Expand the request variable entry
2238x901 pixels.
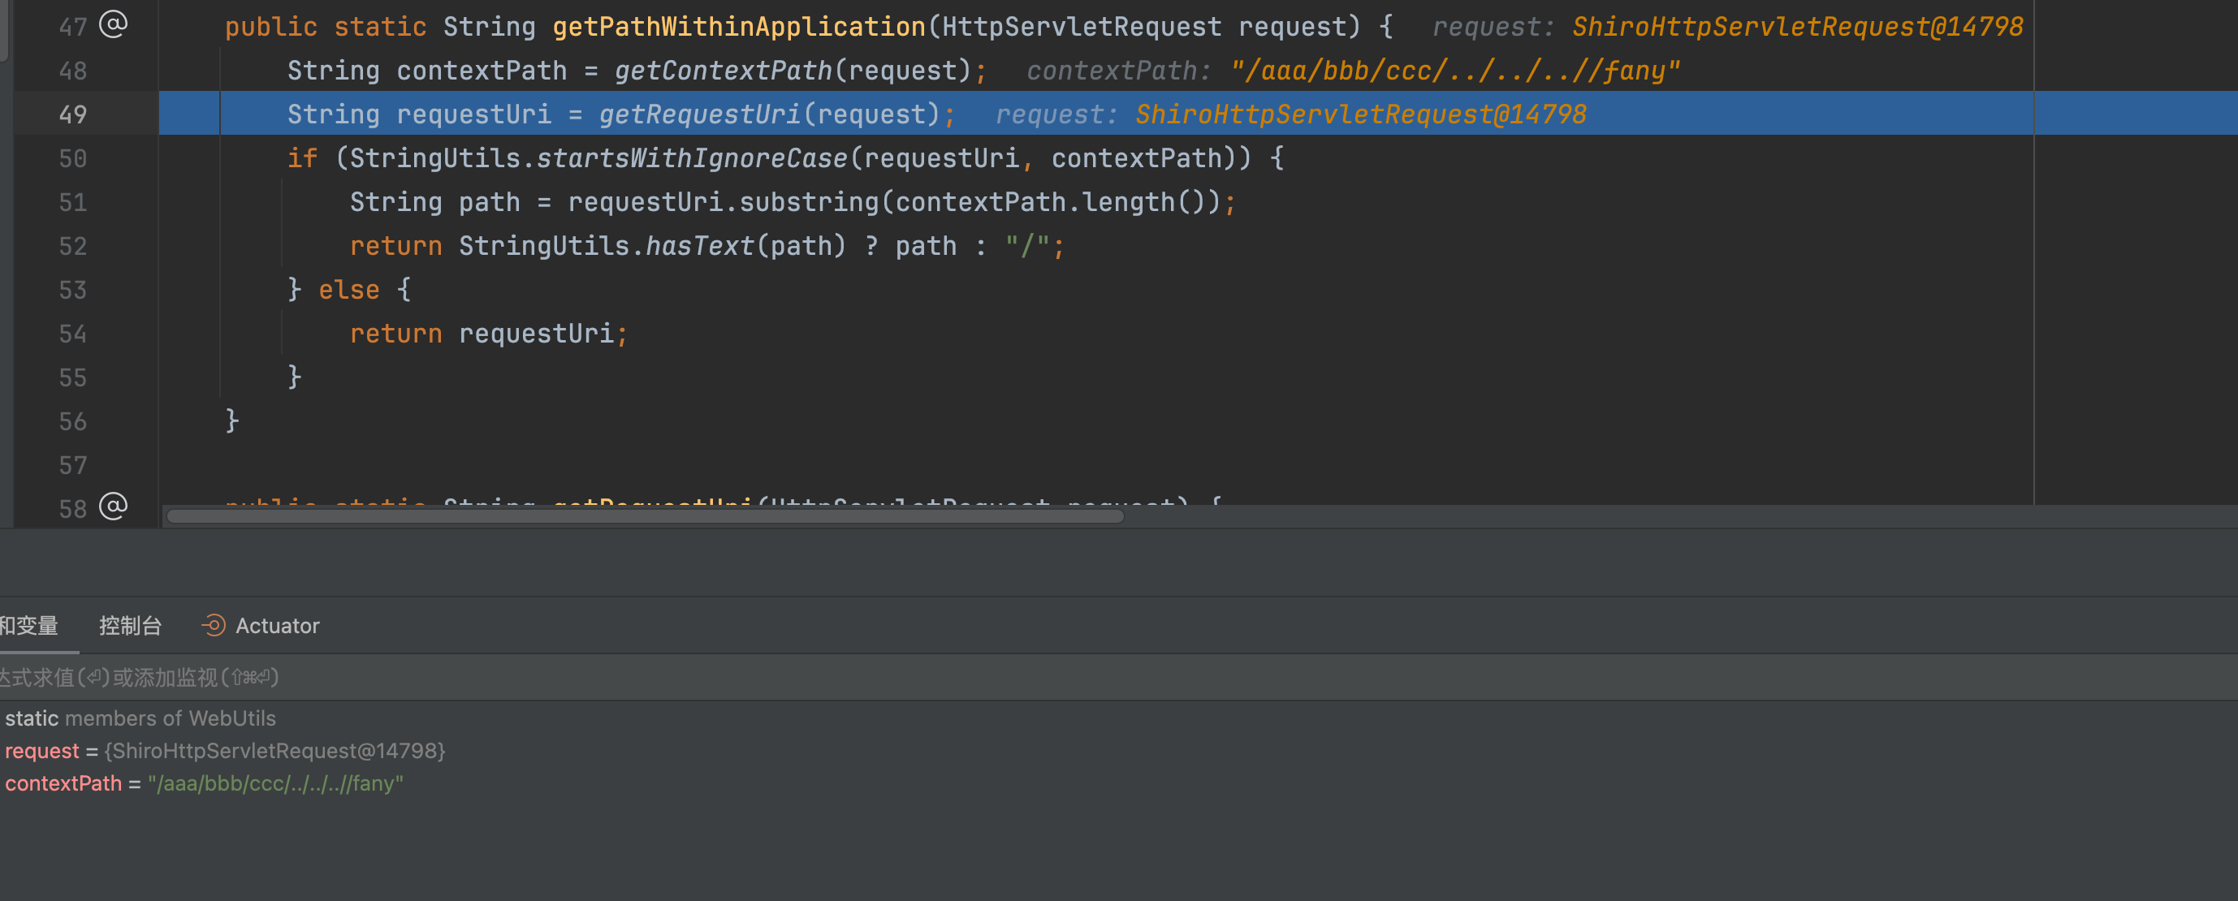pos(41,751)
